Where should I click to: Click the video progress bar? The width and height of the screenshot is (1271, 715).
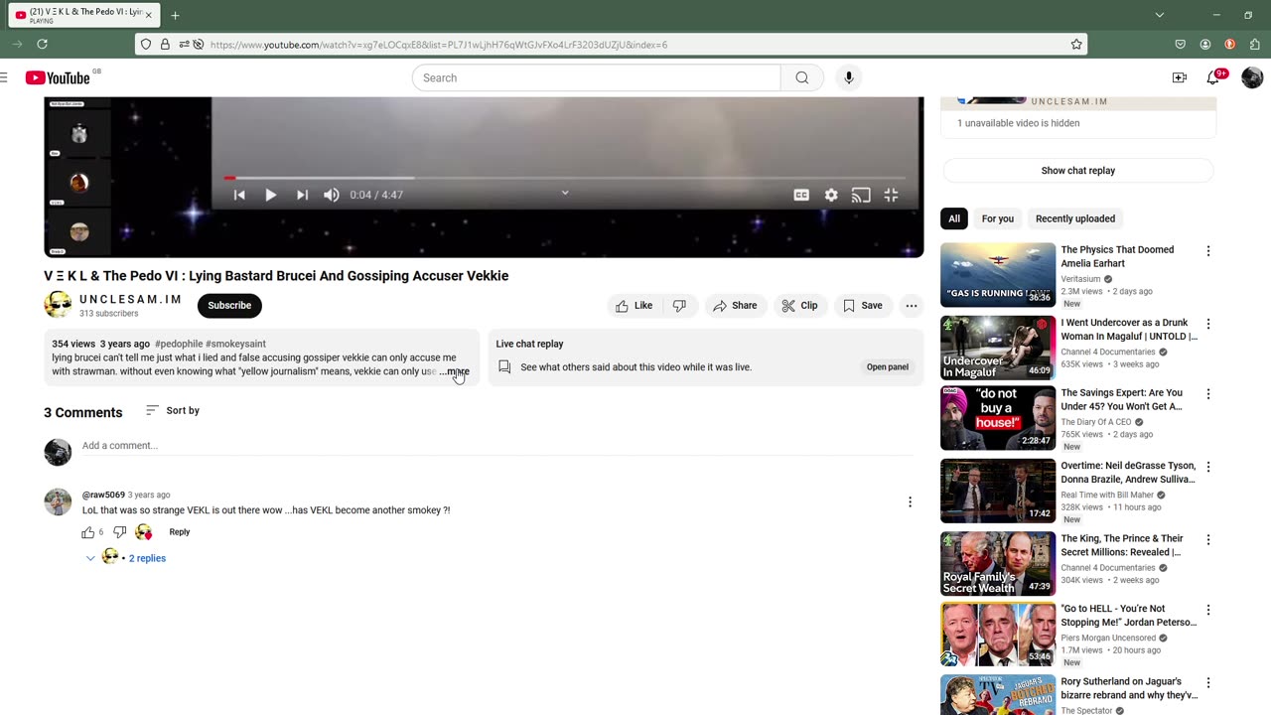click(x=566, y=178)
